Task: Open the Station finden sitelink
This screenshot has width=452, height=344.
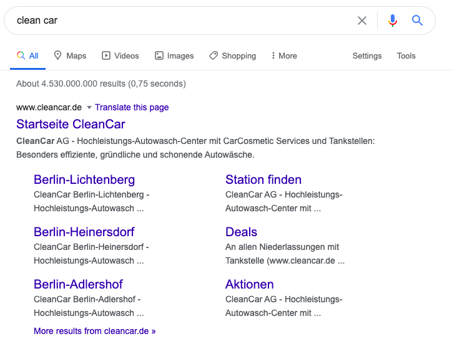Action: (263, 179)
